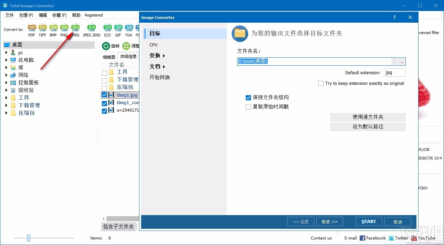
Task: Expand the 压缩包 node in folder tree
Action: 6,113
